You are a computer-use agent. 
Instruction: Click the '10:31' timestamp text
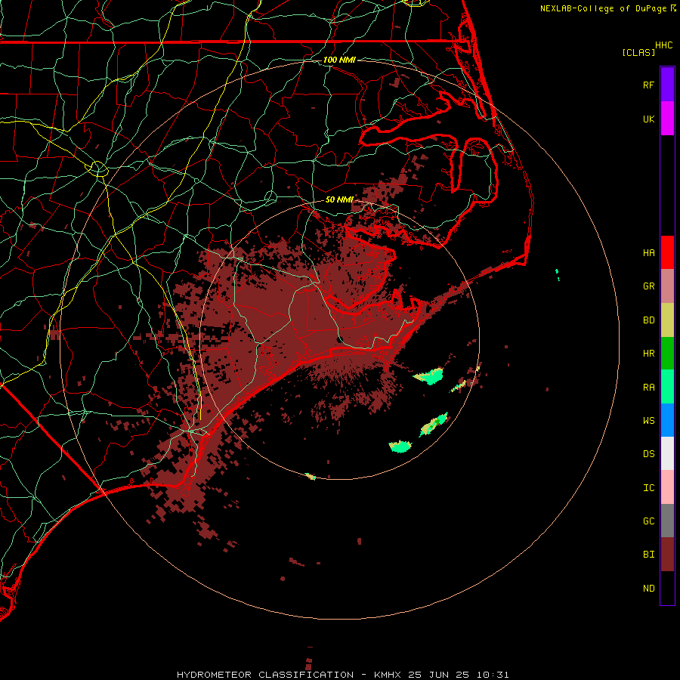coord(493,675)
